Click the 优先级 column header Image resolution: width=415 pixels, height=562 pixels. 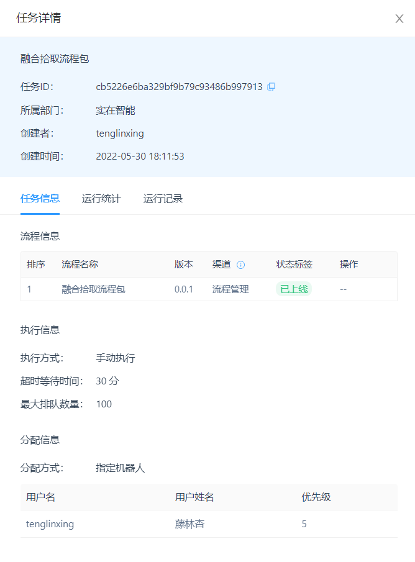coord(316,497)
